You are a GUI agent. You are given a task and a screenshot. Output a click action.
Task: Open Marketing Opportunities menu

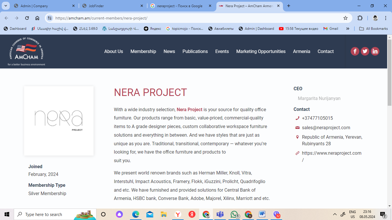261,51
